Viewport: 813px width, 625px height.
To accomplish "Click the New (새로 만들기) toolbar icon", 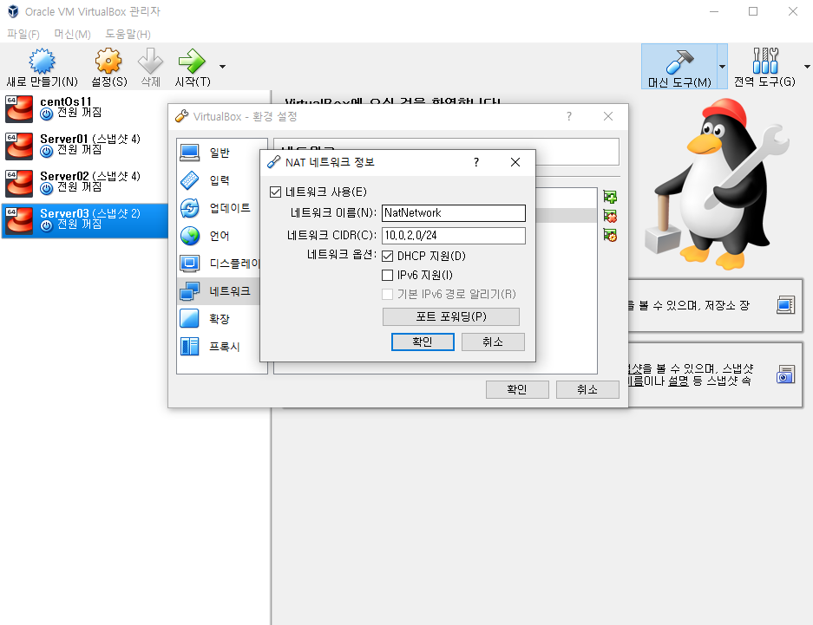I will click(42, 61).
